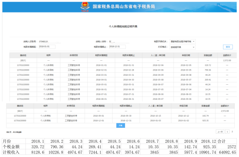Select the 入库日期 cell 2018-10-15
The width and height of the screenshot is (239, 157).
pyautogui.click(x=155, y=116)
